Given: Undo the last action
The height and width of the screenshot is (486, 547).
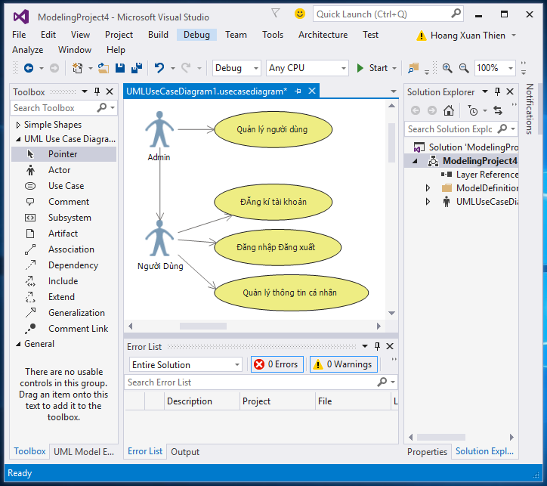Looking at the screenshot, I should click(159, 68).
